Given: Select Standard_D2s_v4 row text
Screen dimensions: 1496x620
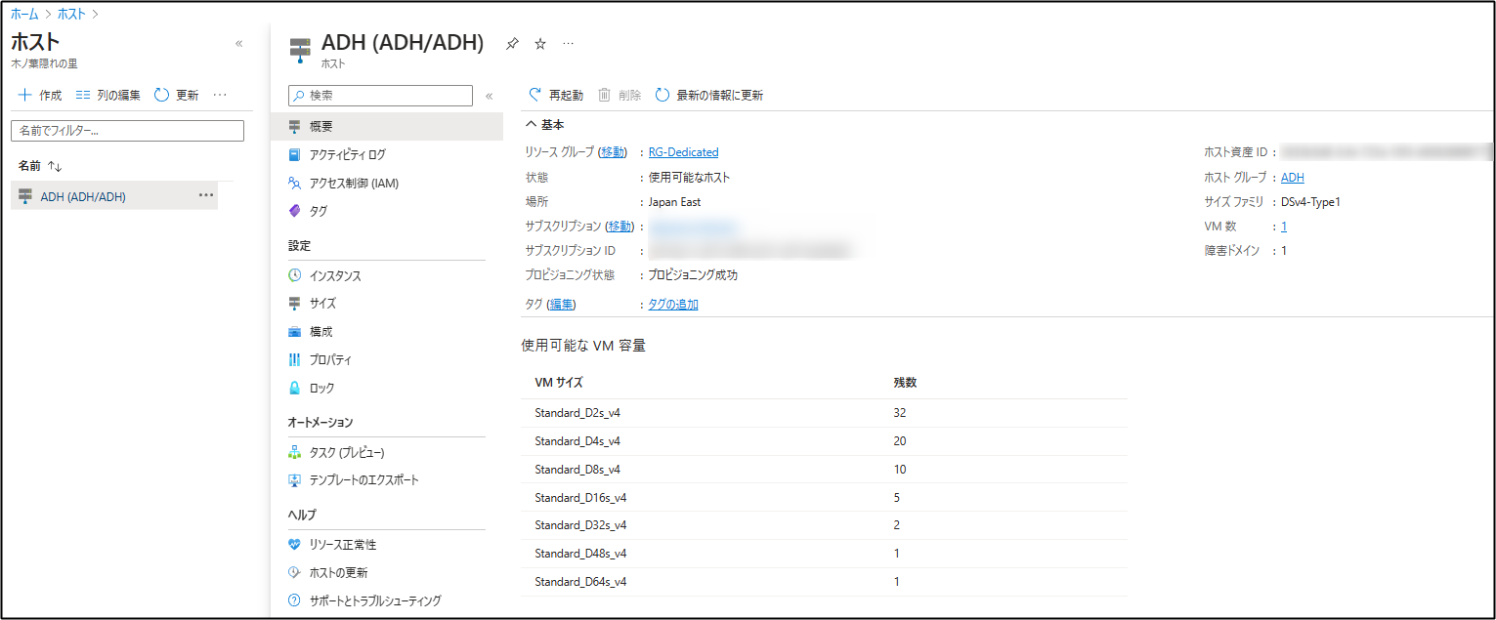Looking at the screenshot, I should 577,413.
